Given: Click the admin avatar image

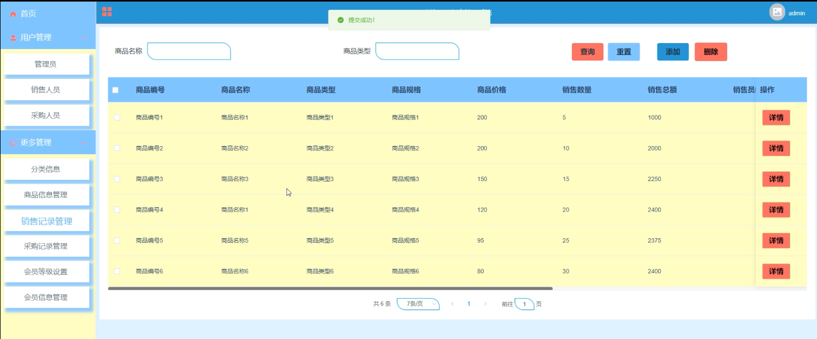Looking at the screenshot, I should (x=777, y=12).
